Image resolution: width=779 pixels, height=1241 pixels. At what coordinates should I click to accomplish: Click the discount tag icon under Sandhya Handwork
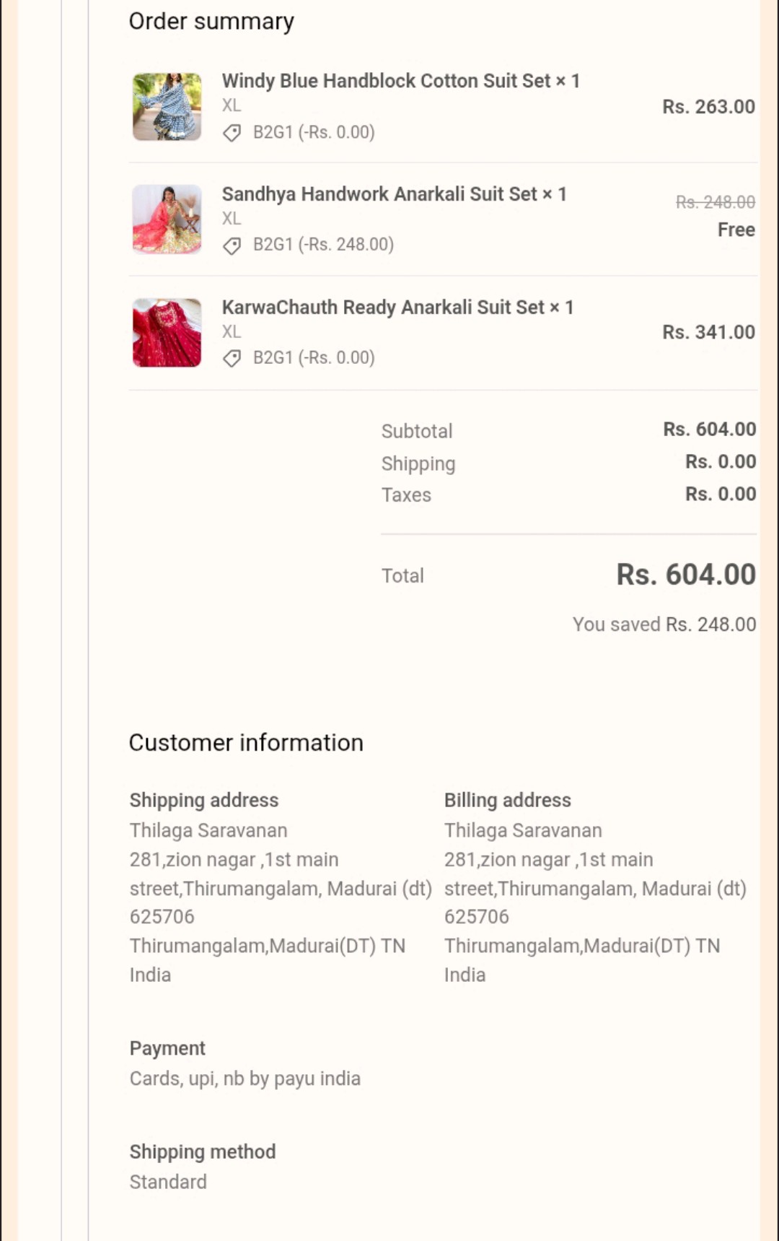point(232,246)
